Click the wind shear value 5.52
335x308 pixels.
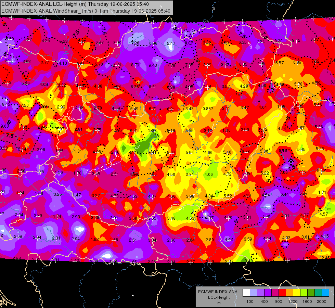coord(228,196)
